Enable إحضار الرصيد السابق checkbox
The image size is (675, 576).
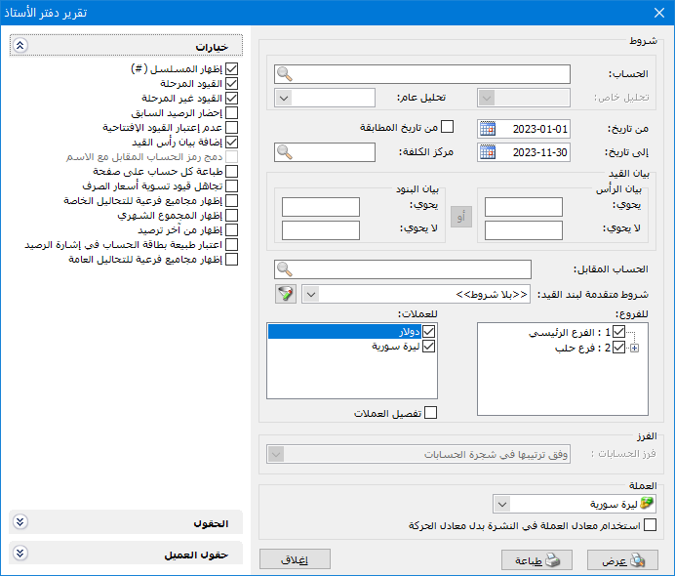(231, 113)
